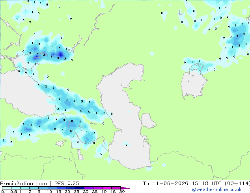Click the 0.1–0.5 mm legend color swatch
Screen dimensions: 250x193
tap(7, 188)
